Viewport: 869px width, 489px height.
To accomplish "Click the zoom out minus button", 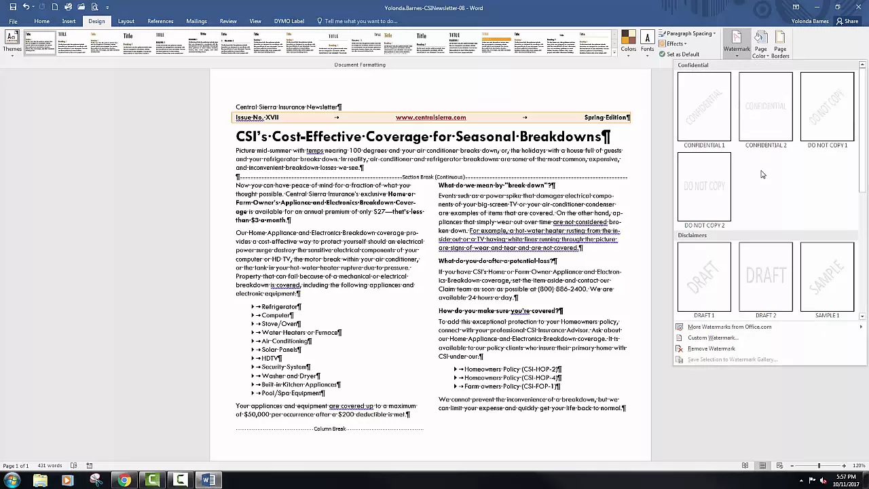I will coord(793,466).
